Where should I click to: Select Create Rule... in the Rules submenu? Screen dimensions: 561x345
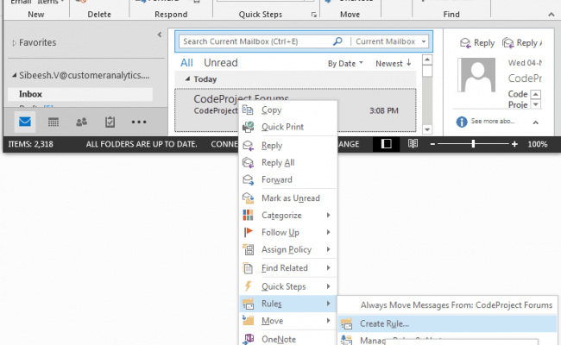click(447, 323)
